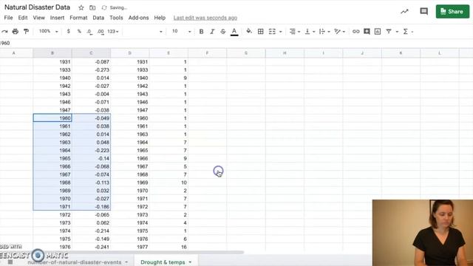
Task: Insert a link
Action: [356, 31]
